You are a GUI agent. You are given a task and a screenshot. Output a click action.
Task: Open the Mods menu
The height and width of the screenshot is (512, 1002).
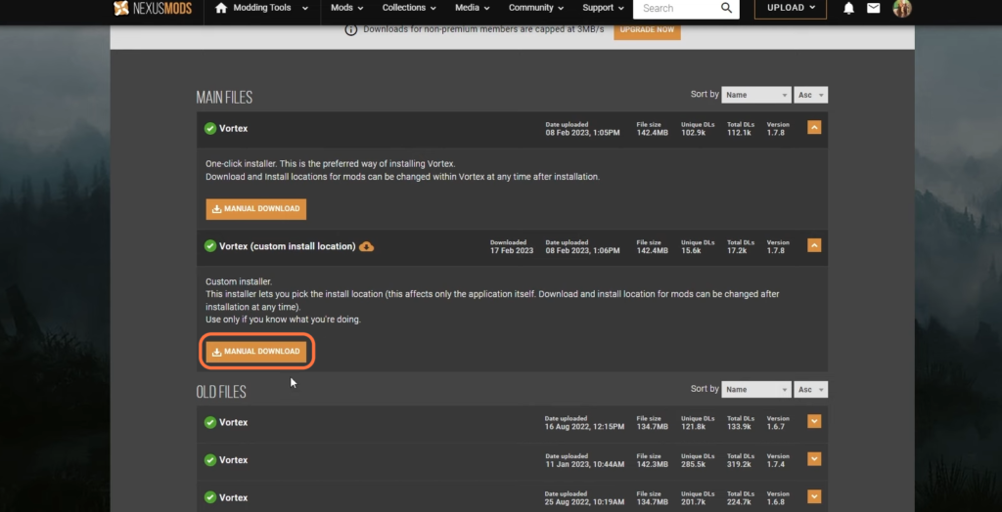tap(347, 8)
